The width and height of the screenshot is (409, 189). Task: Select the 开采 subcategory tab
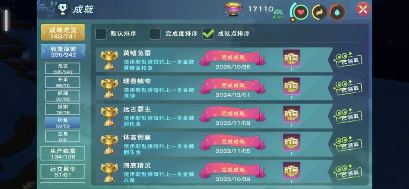[63, 82]
